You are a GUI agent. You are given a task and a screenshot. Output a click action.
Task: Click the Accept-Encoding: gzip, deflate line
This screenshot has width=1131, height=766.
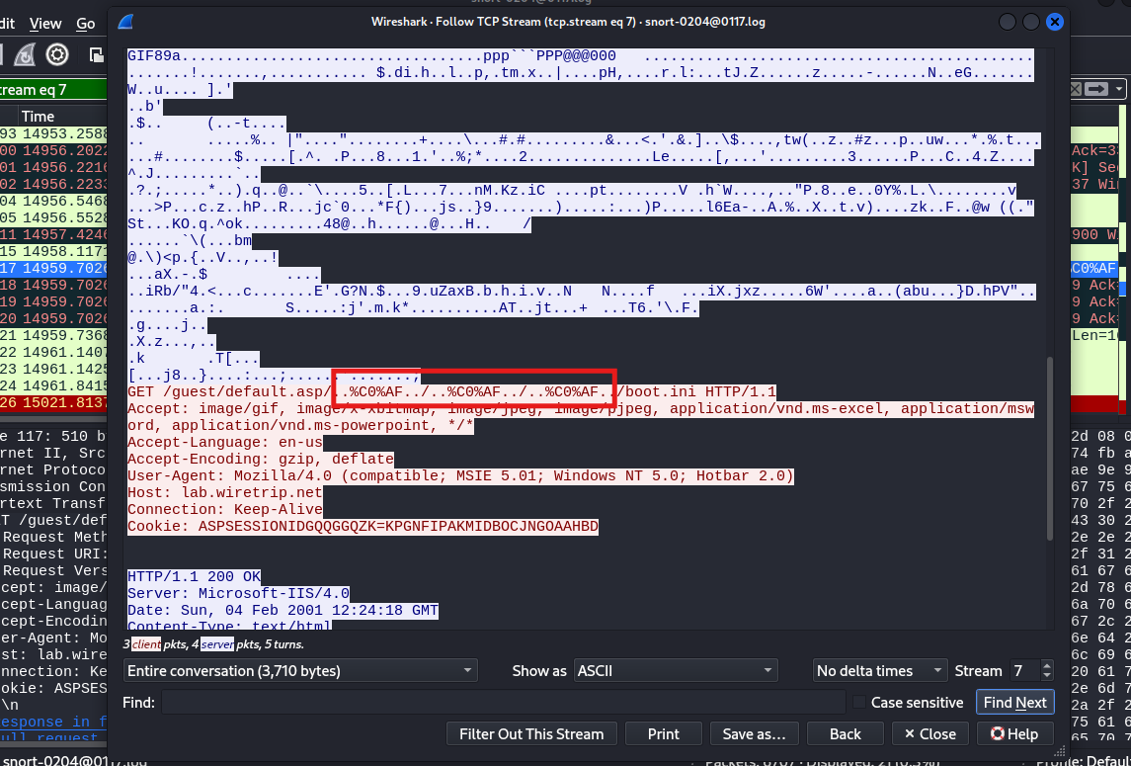pyautogui.click(x=261, y=460)
